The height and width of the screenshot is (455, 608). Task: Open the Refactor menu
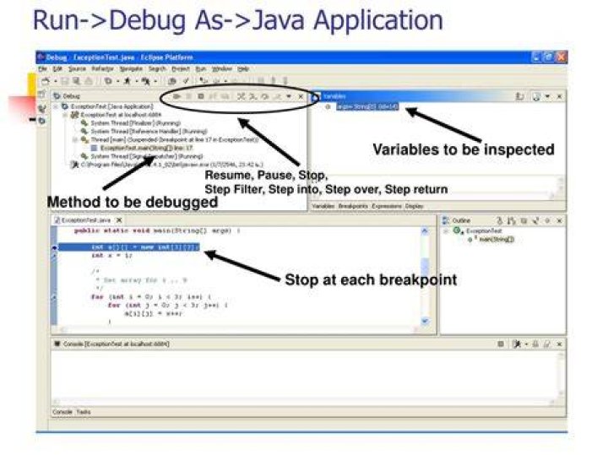point(102,69)
